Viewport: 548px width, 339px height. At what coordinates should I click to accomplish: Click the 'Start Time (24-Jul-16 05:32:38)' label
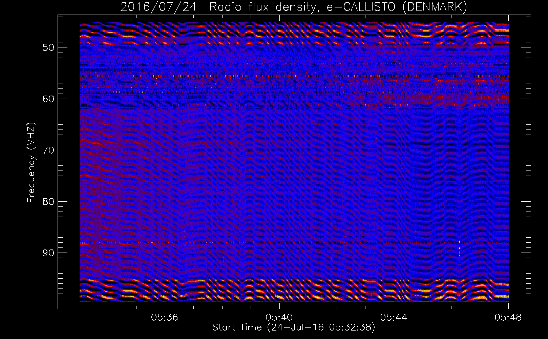tap(294, 327)
